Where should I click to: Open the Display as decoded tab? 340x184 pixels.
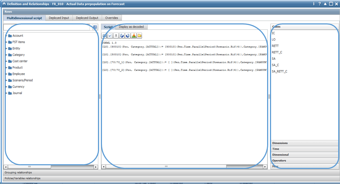[131, 27]
